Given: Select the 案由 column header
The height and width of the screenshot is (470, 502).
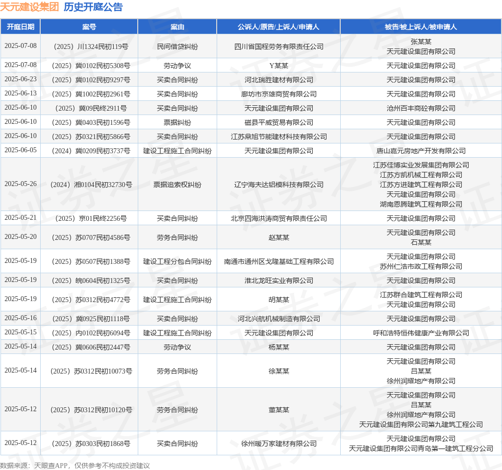Looking at the screenshot, I should pyautogui.click(x=177, y=27).
